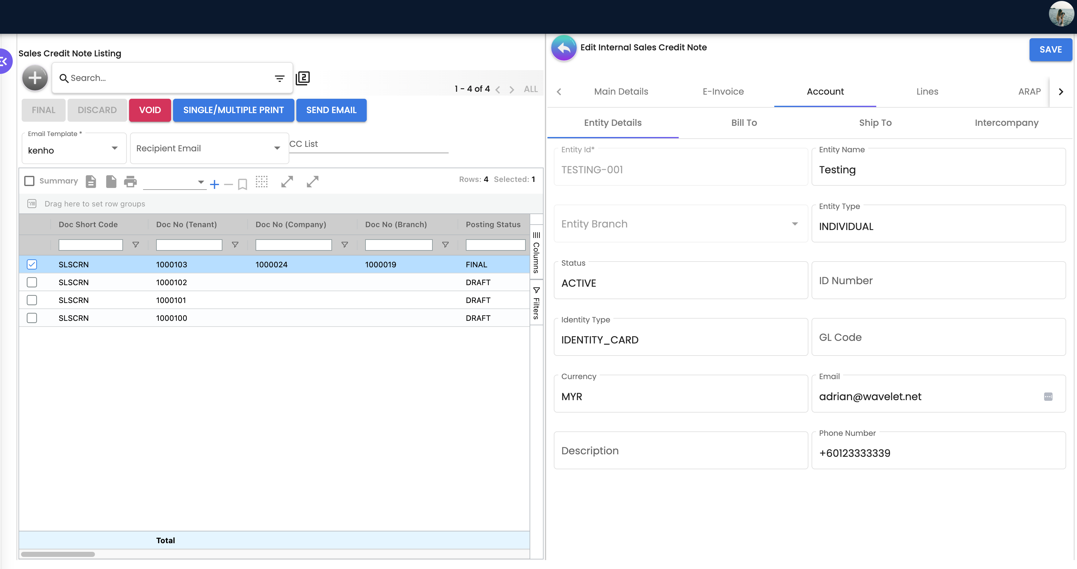This screenshot has height=569, width=1077.
Task: Click the bookmark icon in grid toolbar
Action: click(242, 184)
